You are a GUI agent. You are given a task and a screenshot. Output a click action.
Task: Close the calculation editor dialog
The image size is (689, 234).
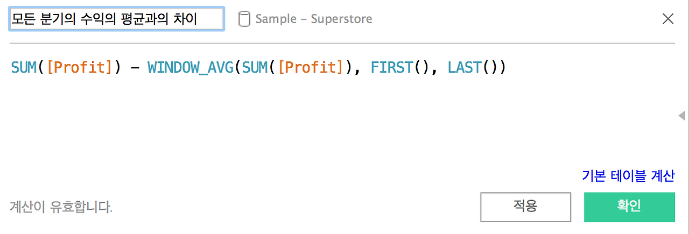[668, 19]
